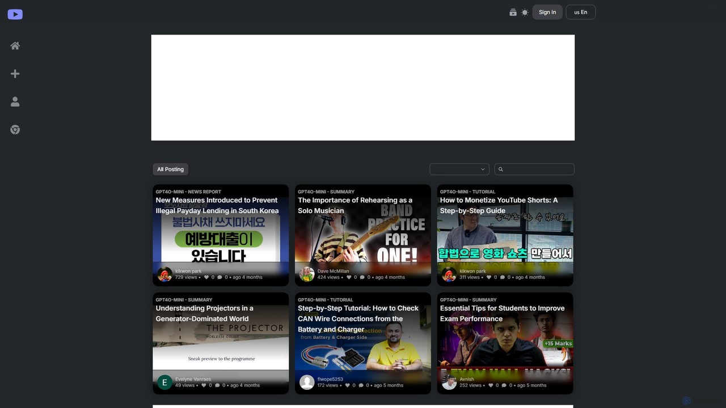The image size is (726, 408).
Task: Open 'Understanding Projectors in a Generator-Dominated World'
Action: tap(205, 313)
